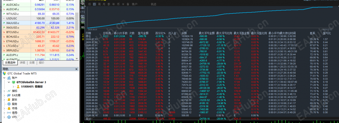
Task: Select the 综 summary view
Action: 90,4
